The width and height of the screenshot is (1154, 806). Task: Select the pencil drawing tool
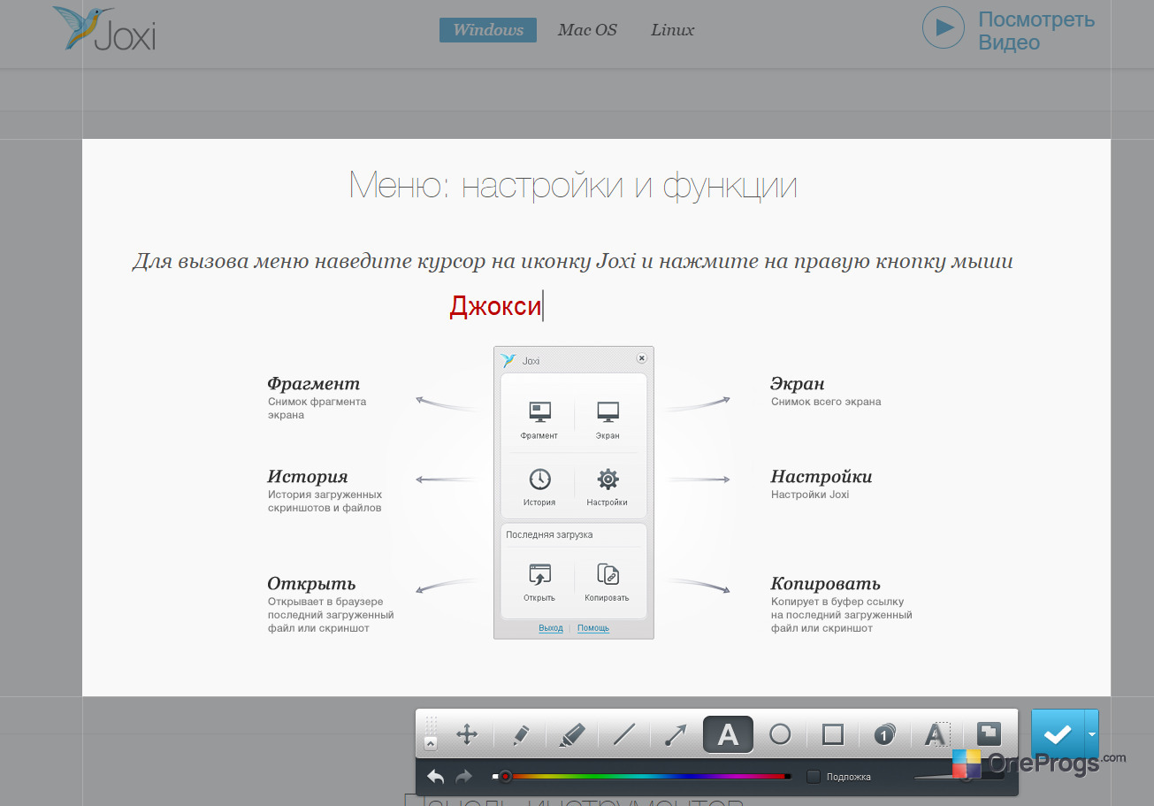[520, 734]
